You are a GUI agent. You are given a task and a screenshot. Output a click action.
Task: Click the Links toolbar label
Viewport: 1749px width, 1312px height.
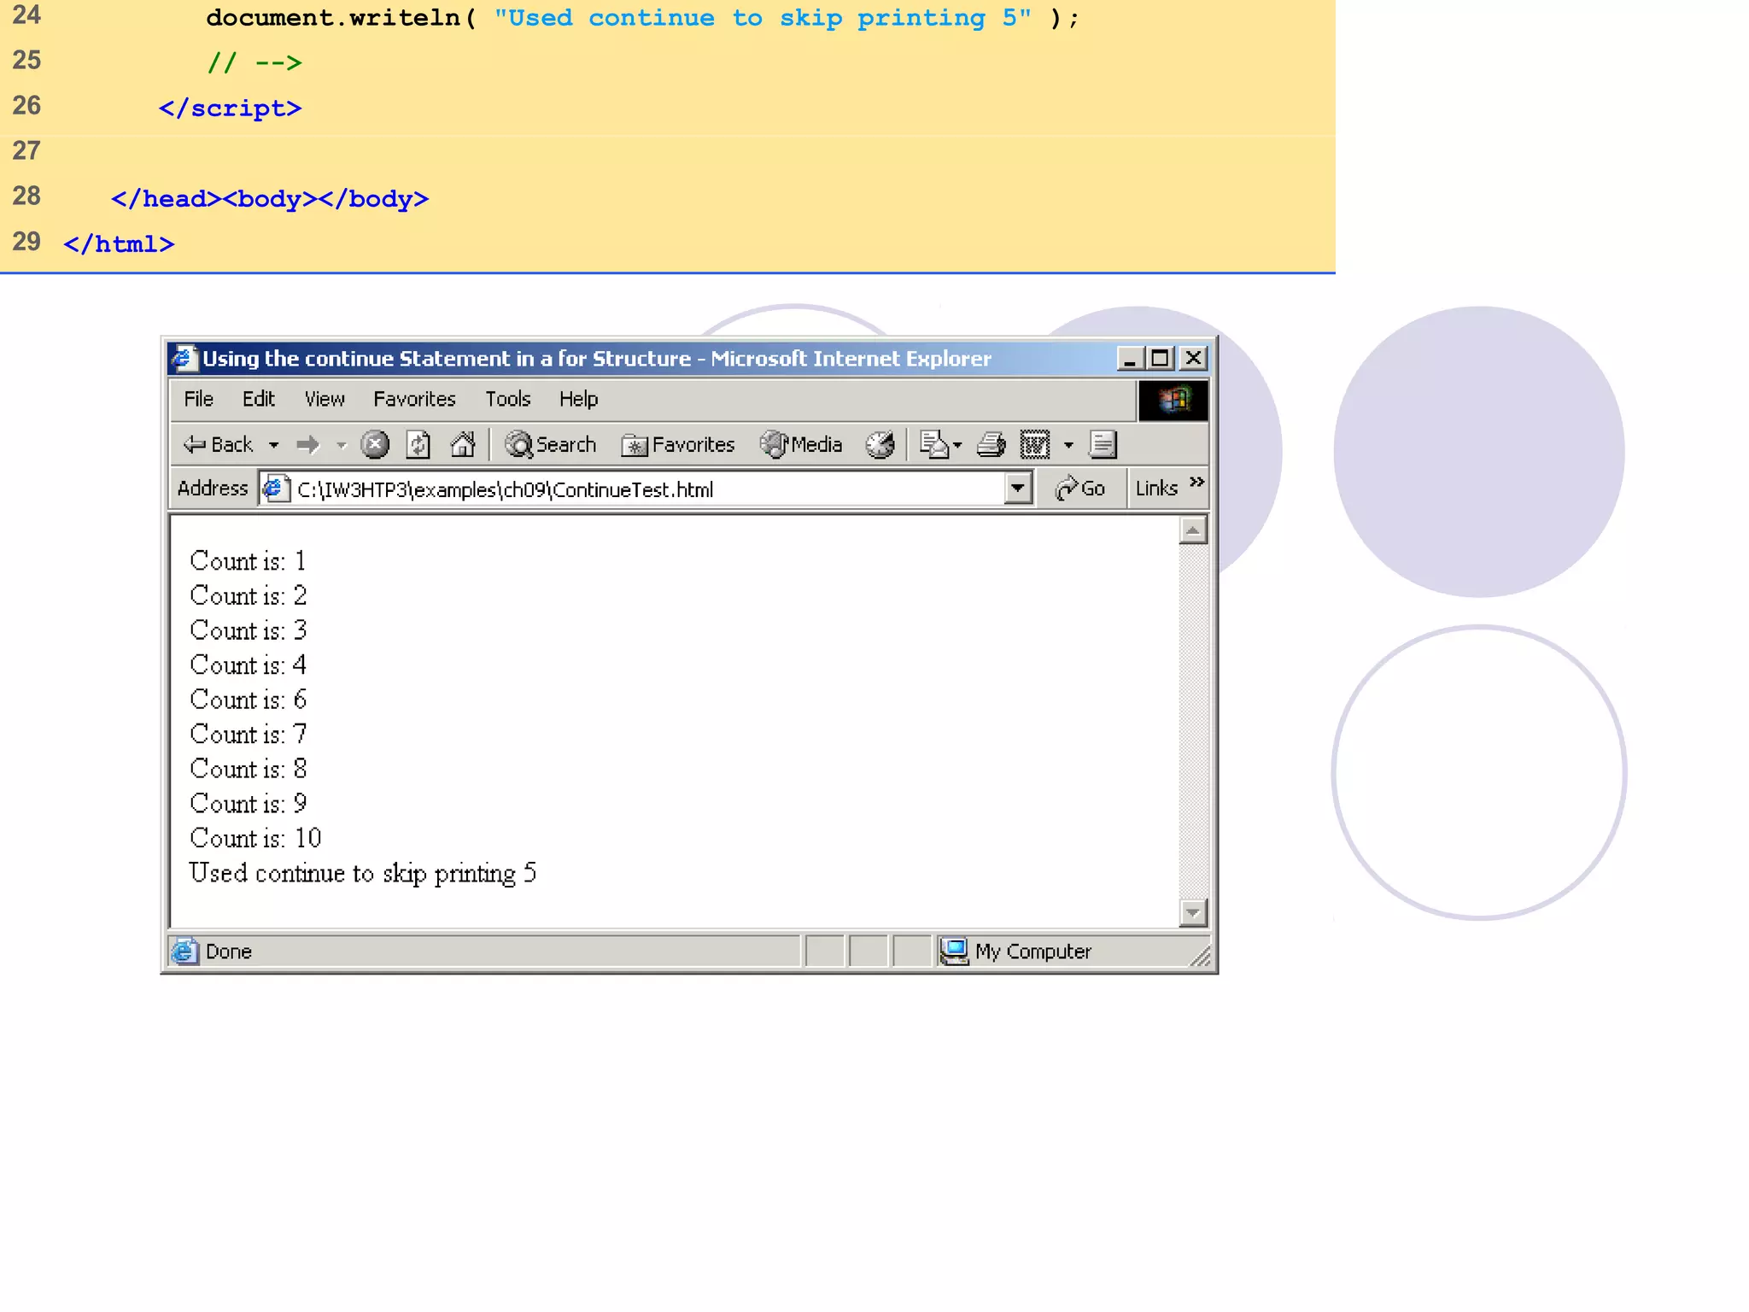coord(1156,488)
